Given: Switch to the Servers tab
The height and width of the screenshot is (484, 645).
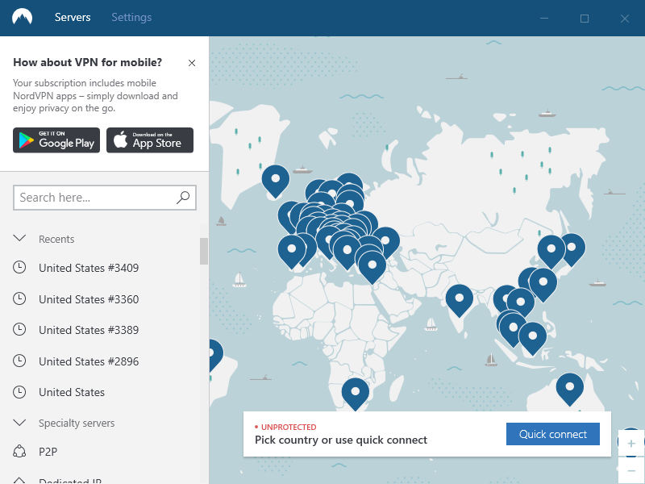Looking at the screenshot, I should coord(73,18).
